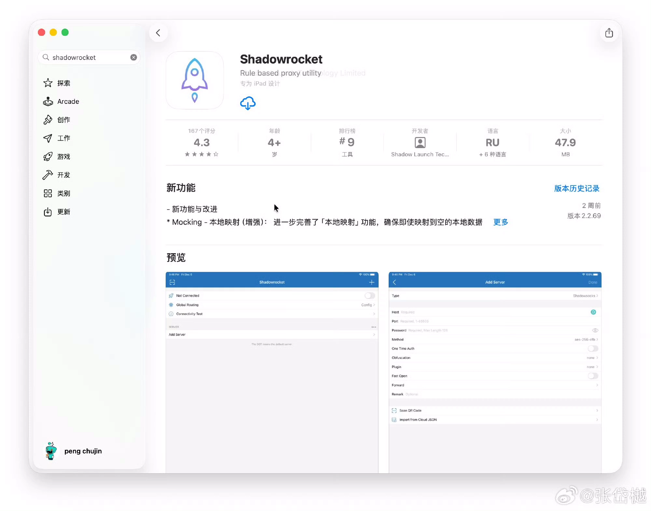Click the Shadowrocket app title
Screen dimensions: 651x511
point(281,59)
